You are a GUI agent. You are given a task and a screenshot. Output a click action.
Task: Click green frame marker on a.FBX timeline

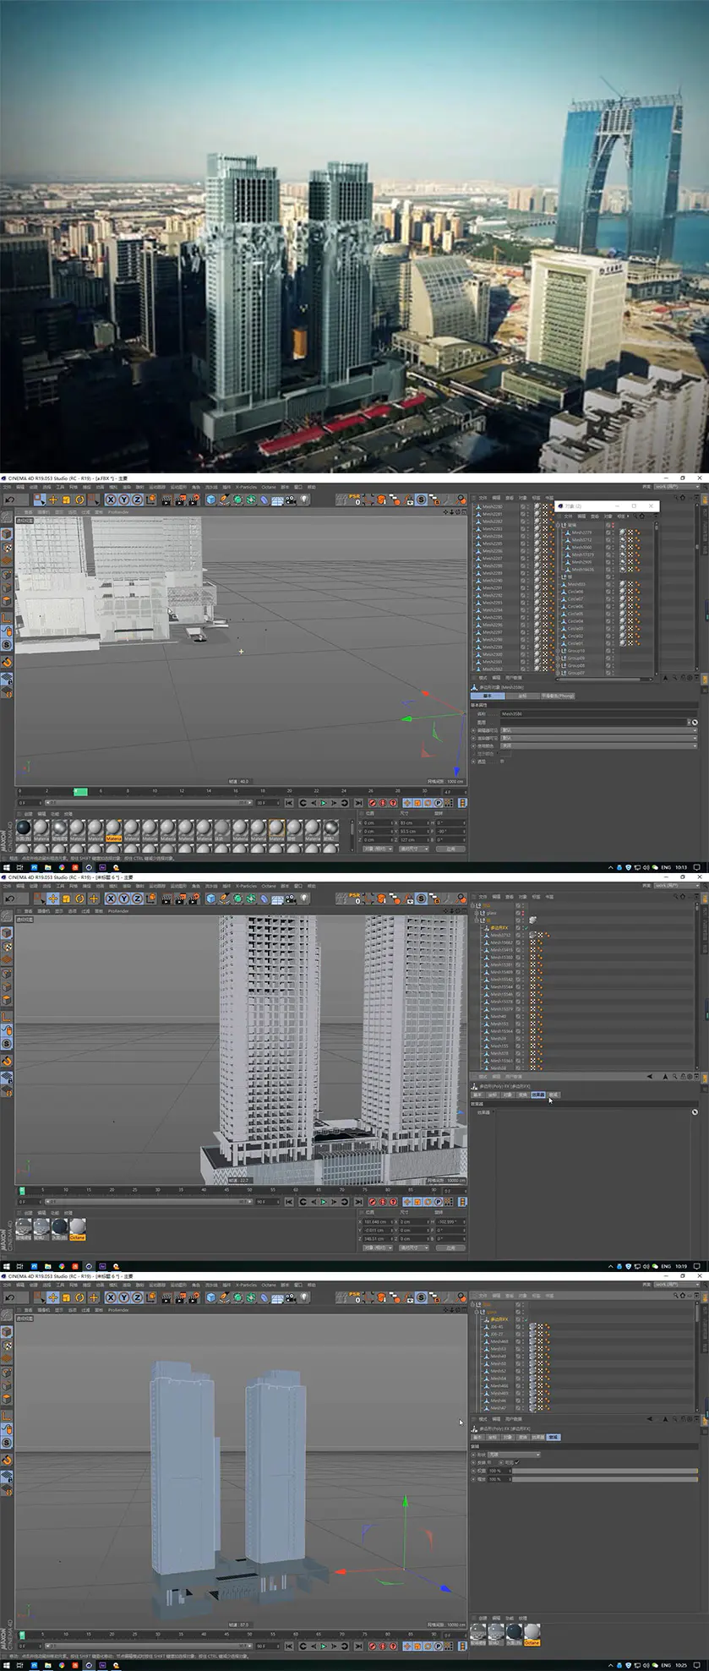pyautogui.click(x=80, y=791)
